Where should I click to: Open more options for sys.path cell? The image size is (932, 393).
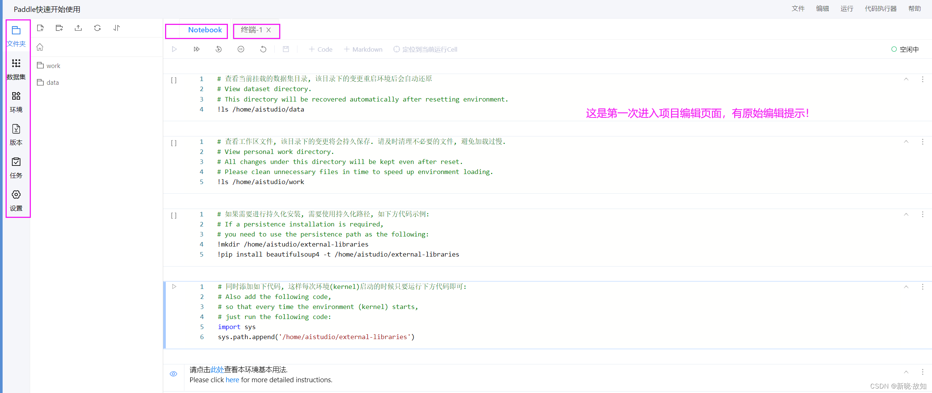tap(923, 287)
